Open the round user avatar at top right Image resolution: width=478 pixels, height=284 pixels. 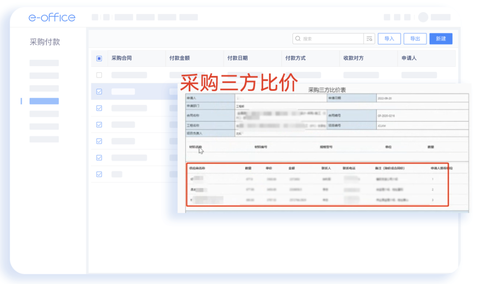click(423, 17)
